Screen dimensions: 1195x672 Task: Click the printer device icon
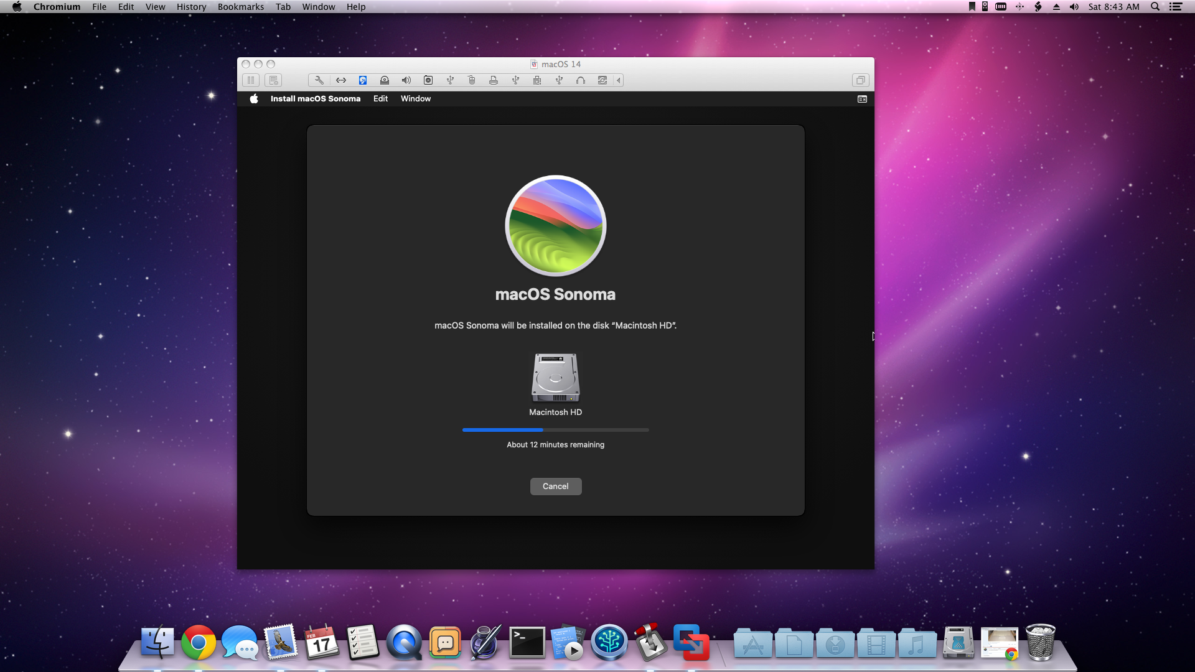[x=494, y=80]
